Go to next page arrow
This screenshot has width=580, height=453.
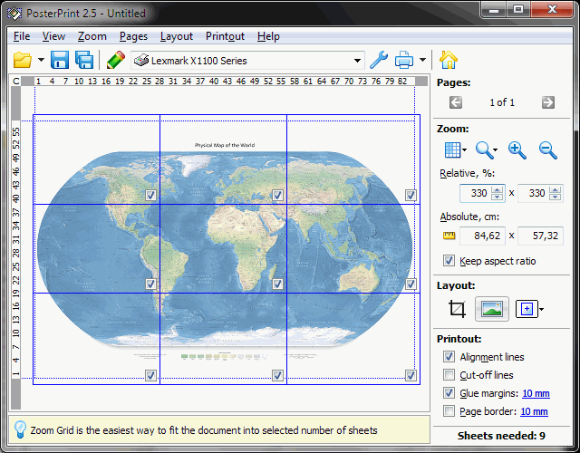pyautogui.click(x=548, y=102)
